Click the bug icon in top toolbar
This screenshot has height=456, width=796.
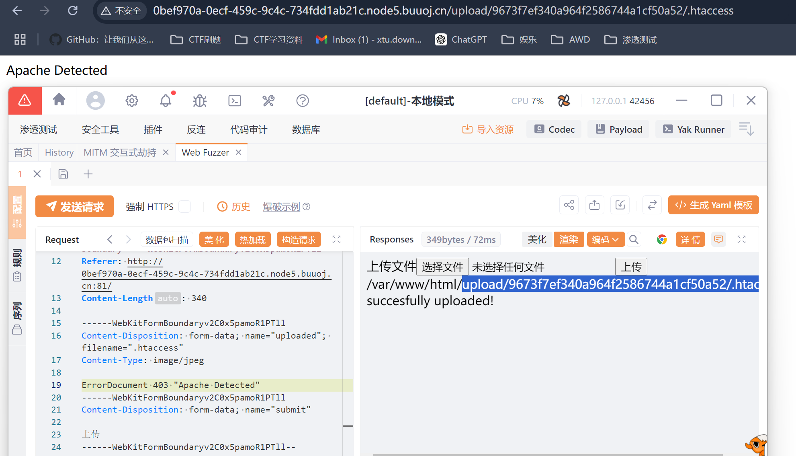pos(200,101)
